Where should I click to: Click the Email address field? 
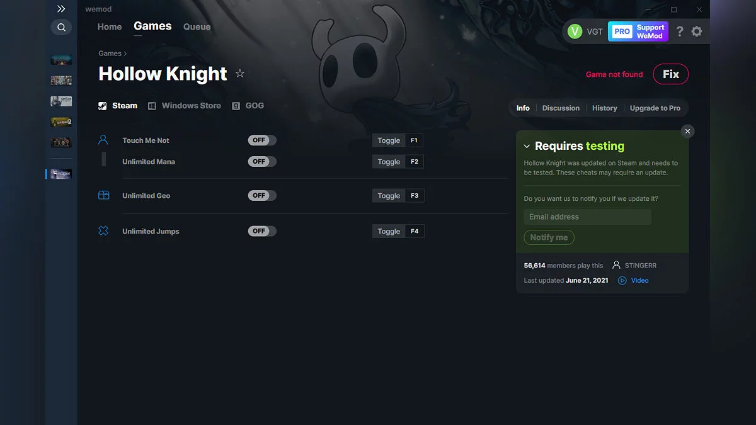click(587, 217)
